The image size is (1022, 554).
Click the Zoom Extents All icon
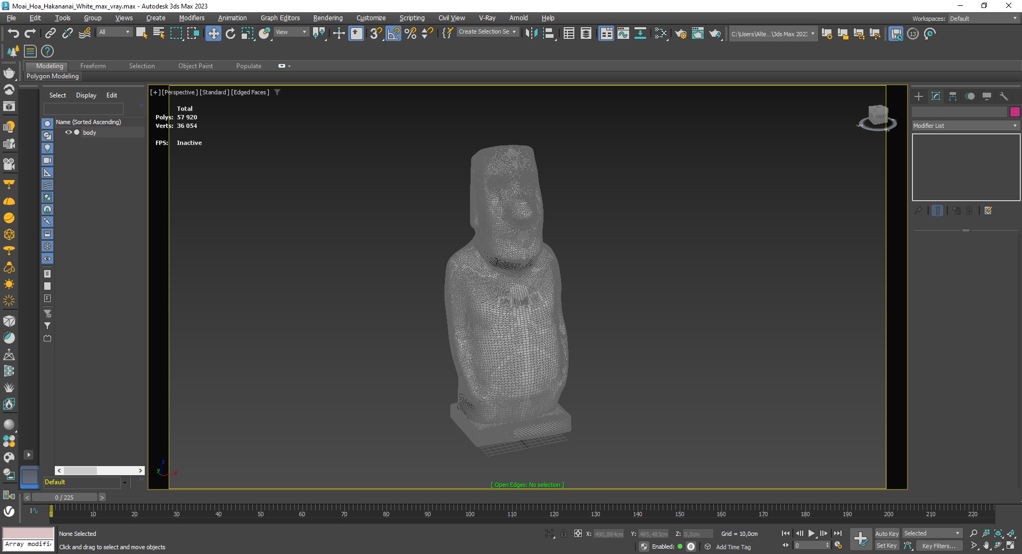[1011, 533]
